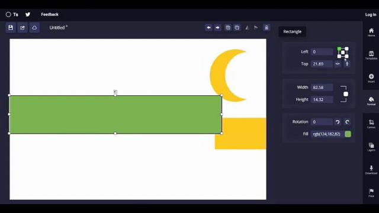Click the Rotation value field
The height and width of the screenshot is (213, 379).
click(322, 122)
